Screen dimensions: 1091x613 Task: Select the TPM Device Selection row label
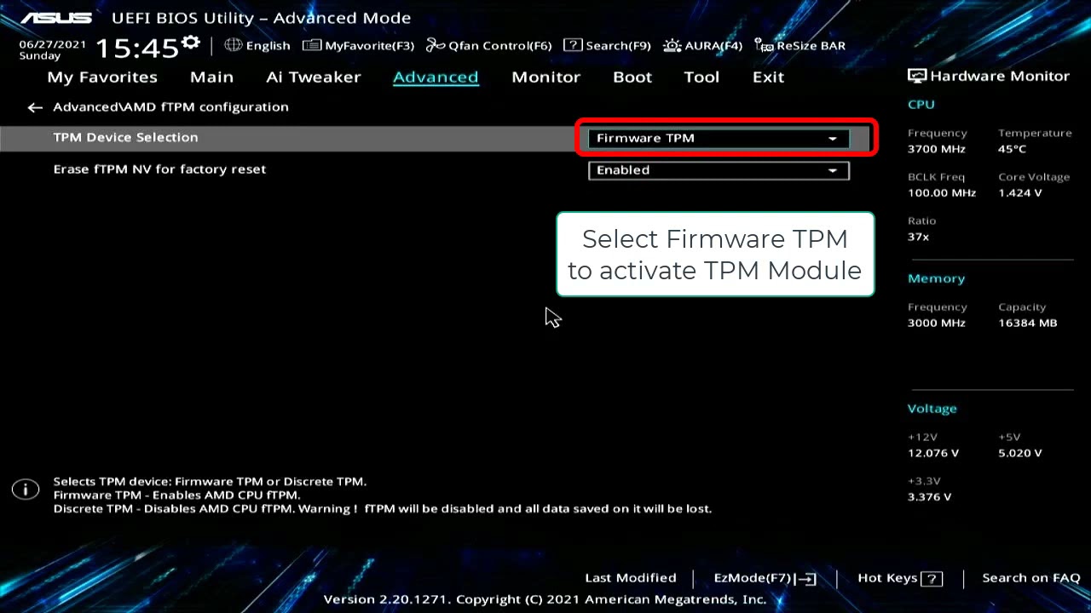tap(125, 137)
